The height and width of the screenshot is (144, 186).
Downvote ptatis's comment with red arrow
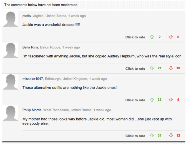(x=171, y=37)
